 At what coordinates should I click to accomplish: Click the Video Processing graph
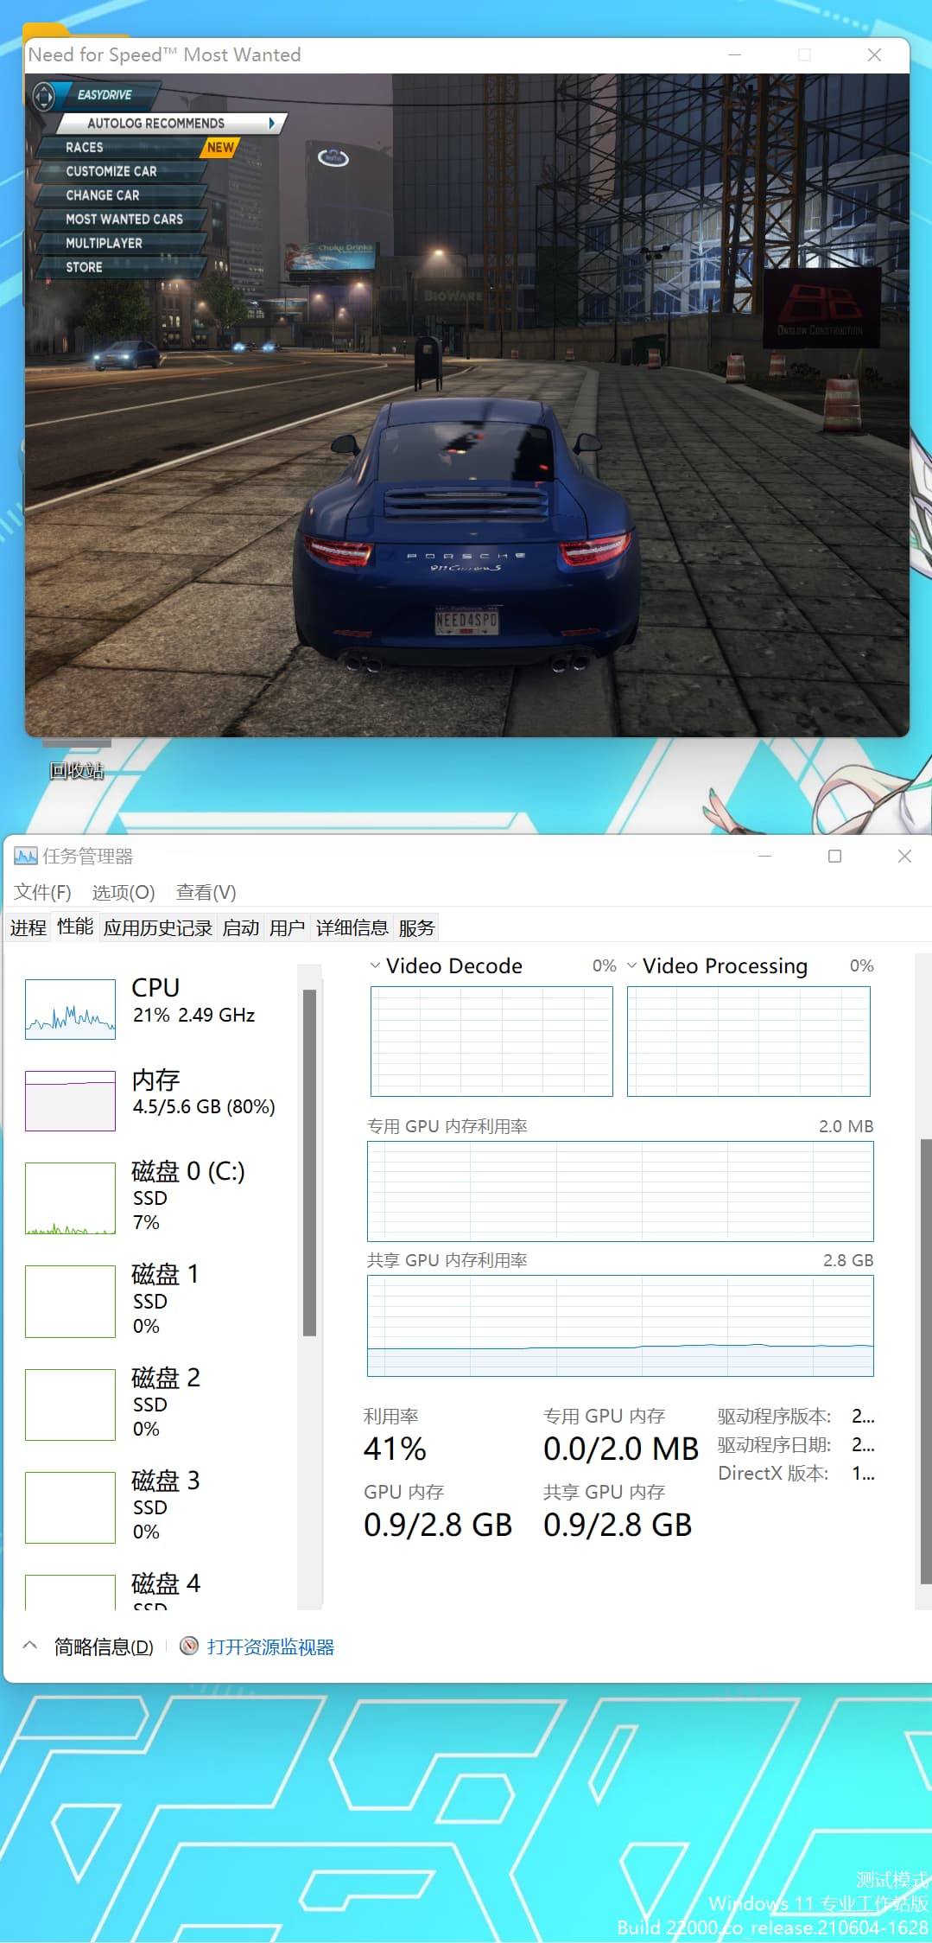pyautogui.click(x=748, y=1041)
